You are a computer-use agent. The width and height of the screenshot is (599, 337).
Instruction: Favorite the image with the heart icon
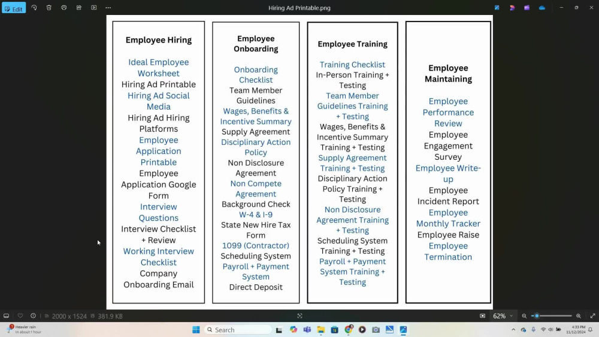click(x=20, y=316)
